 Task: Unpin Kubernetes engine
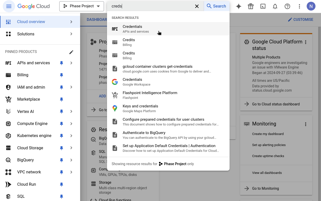point(61,136)
